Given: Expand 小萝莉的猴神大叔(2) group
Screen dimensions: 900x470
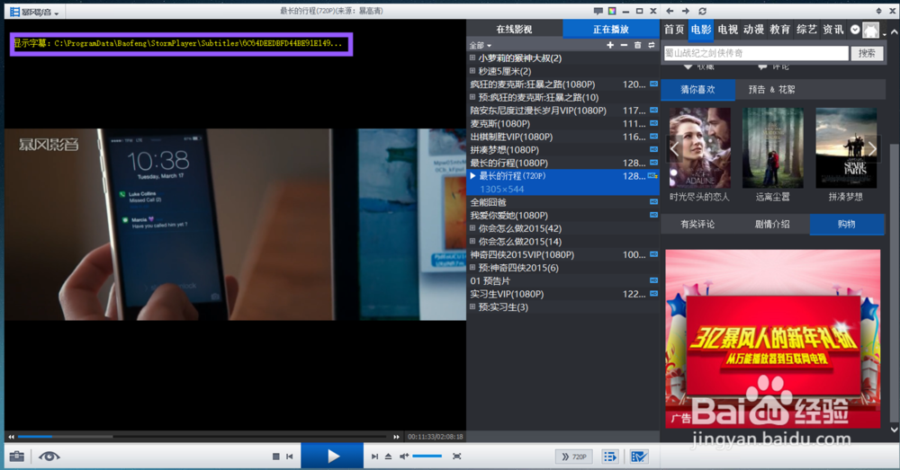Looking at the screenshot, I should pyautogui.click(x=472, y=58).
